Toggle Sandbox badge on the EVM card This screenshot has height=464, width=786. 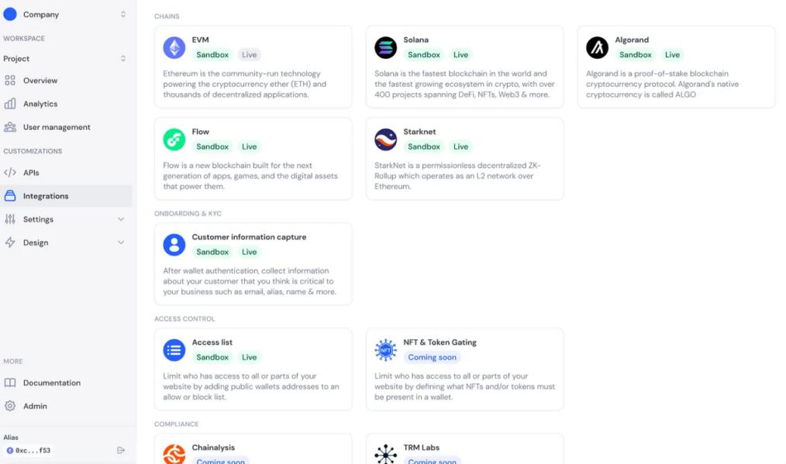point(212,55)
